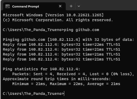Click the "Received = 4" packets value
The height and width of the screenshot is (99, 137).
click(x=71, y=74)
